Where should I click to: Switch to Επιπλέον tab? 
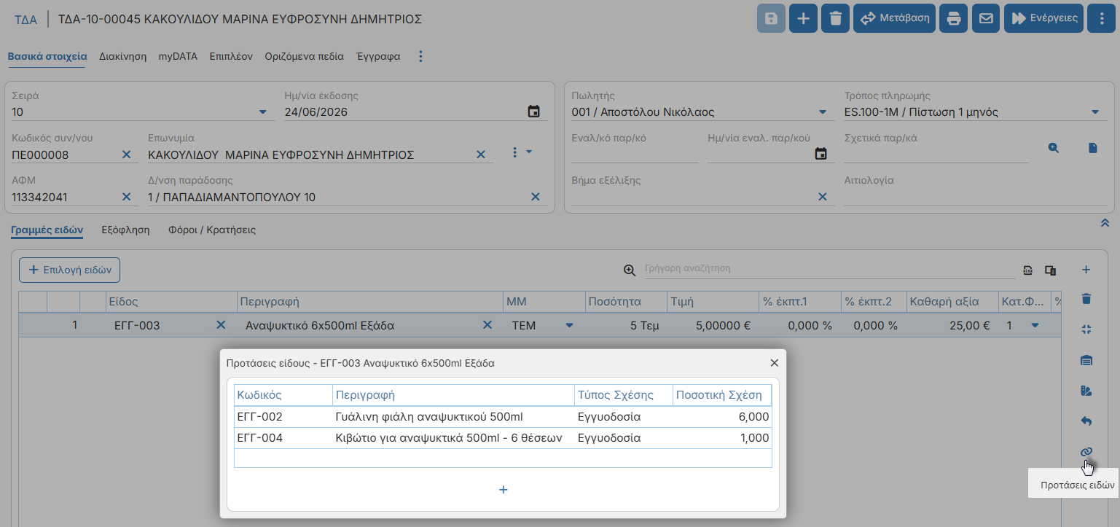[231, 56]
